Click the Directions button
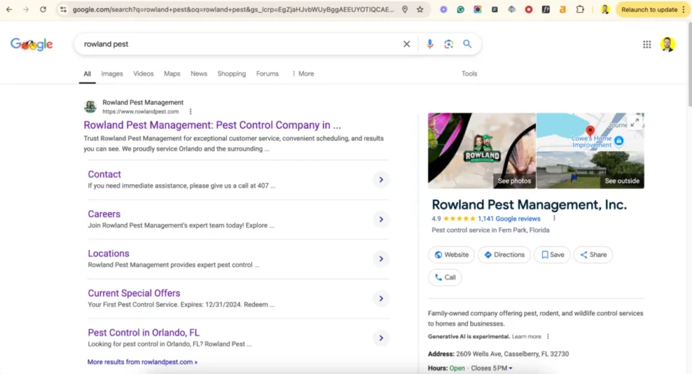The image size is (692, 374). click(x=504, y=255)
